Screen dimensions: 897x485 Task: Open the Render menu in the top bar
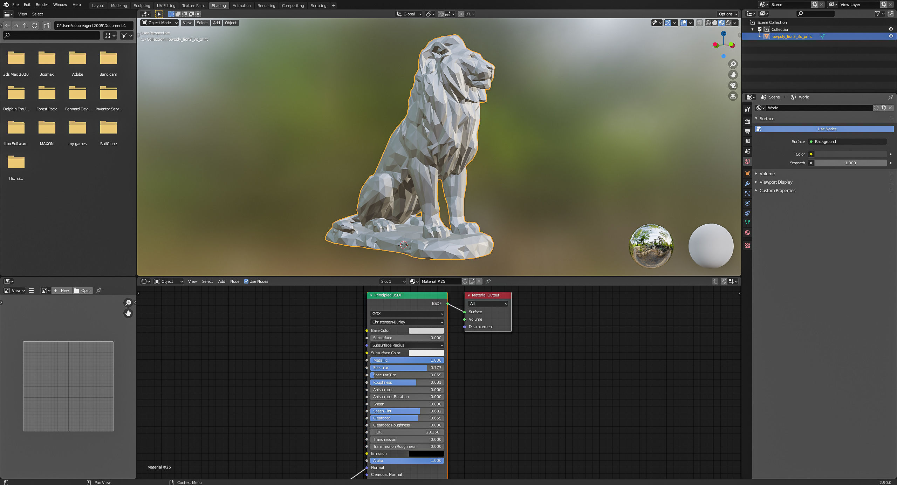(x=42, y=5)
